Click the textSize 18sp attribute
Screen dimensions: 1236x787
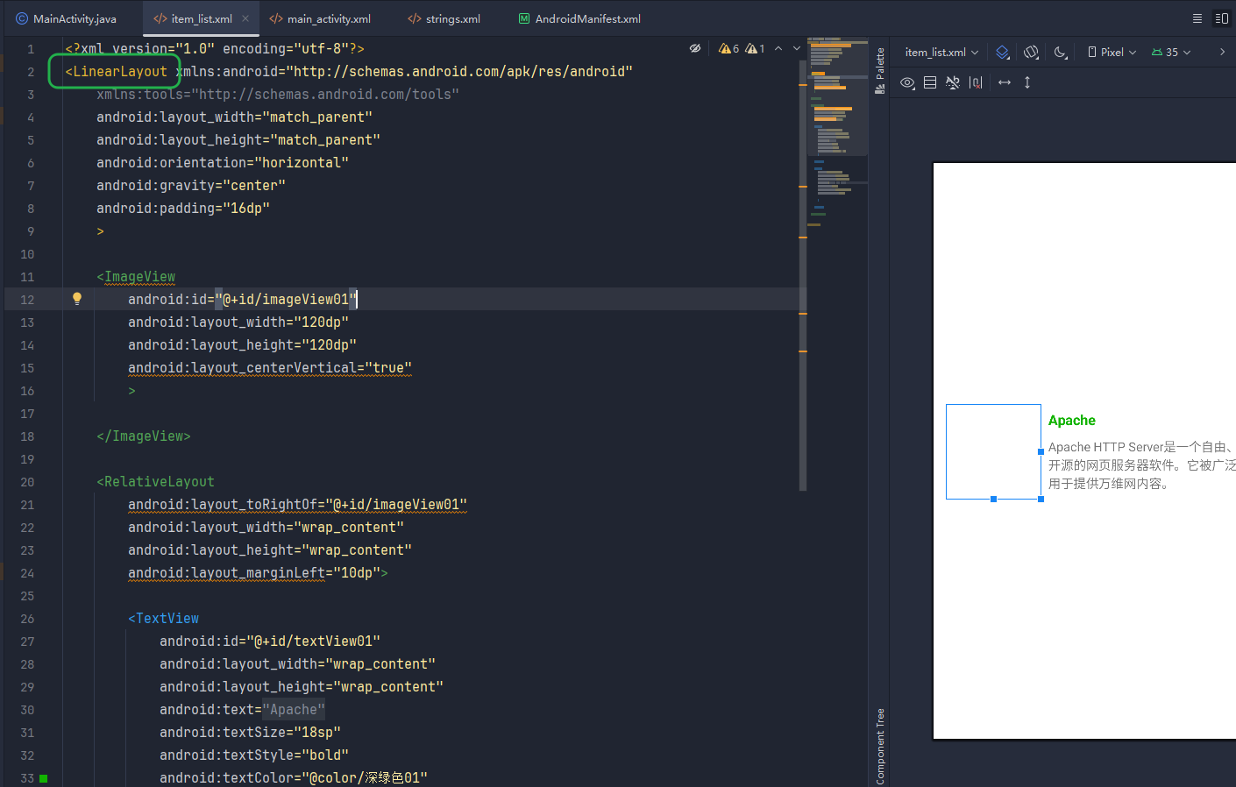[250, 733]
